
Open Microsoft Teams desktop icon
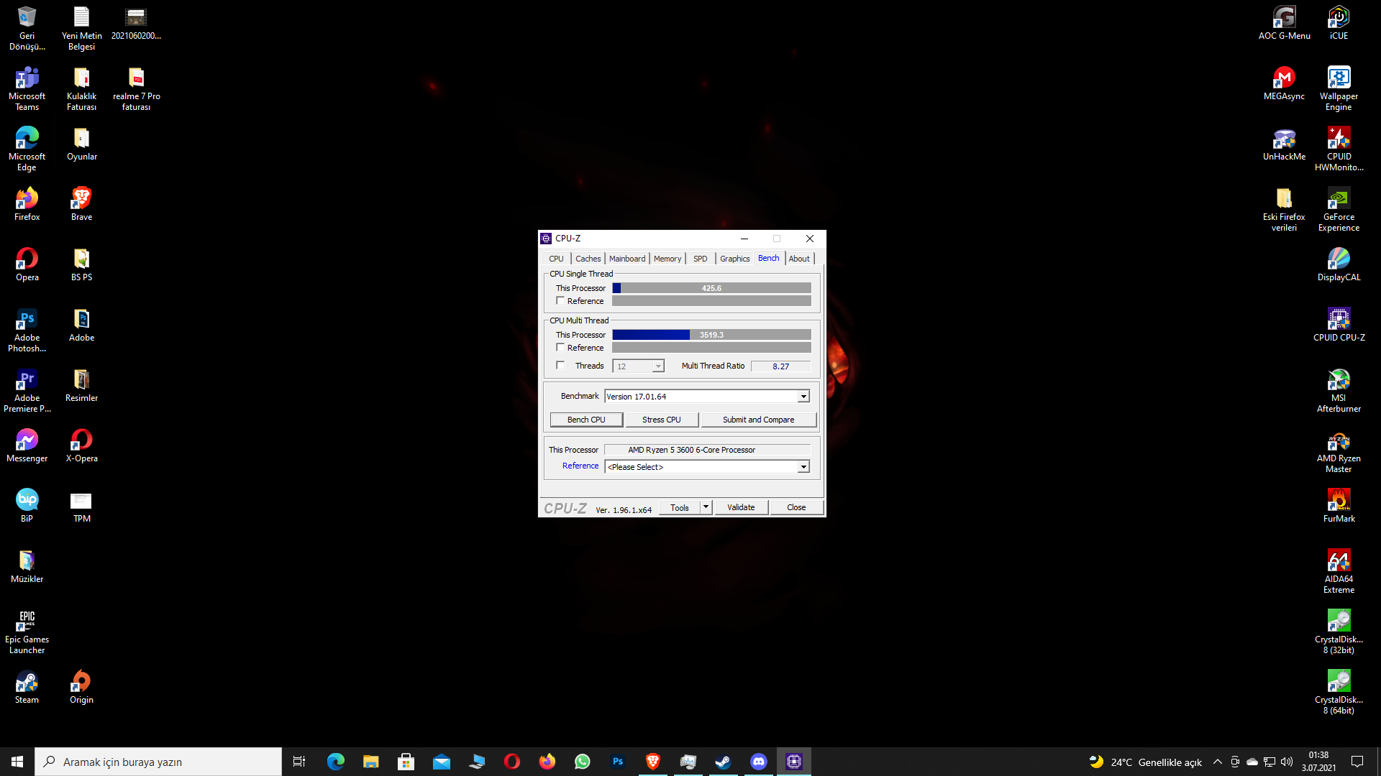point(27,89)
